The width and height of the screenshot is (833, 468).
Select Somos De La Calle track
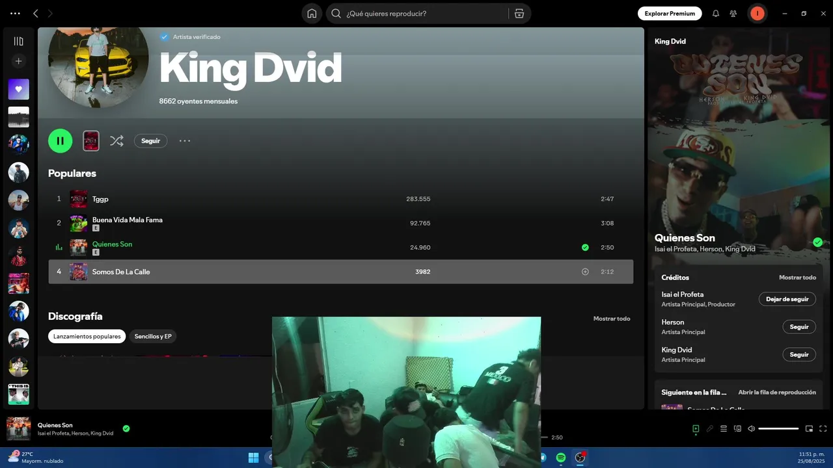340,272
